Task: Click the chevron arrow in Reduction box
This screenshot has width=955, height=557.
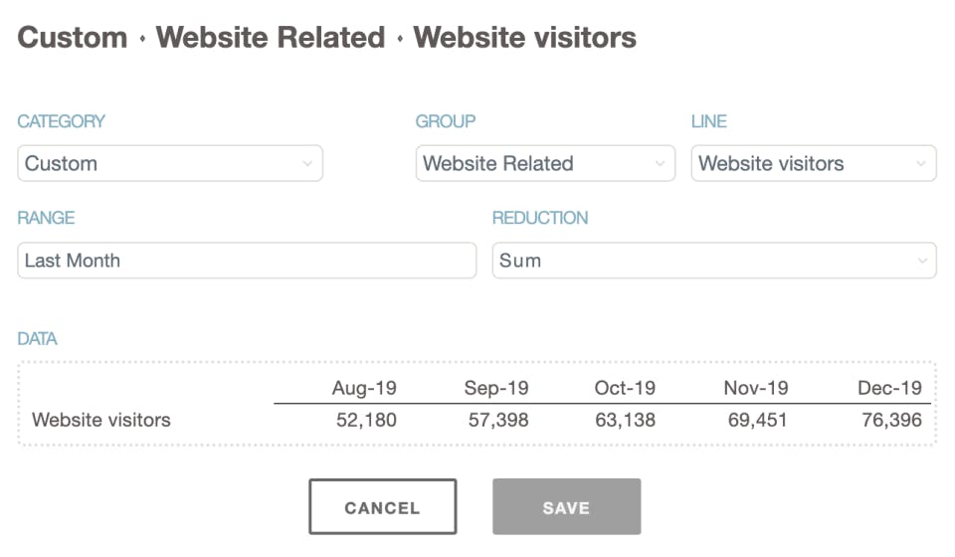Action: tap(920, 261)
